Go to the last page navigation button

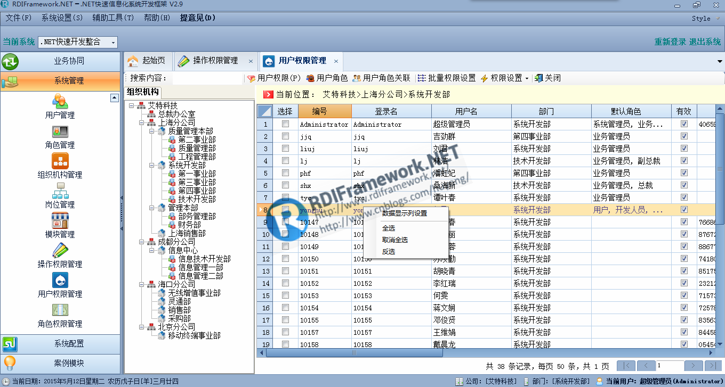tap(713, 366)
